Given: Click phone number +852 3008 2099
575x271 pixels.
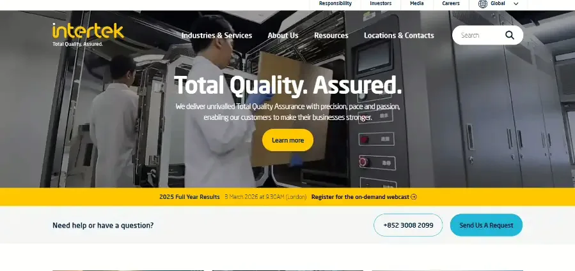Looking at the screenshot, I should (x=408, y=225).
